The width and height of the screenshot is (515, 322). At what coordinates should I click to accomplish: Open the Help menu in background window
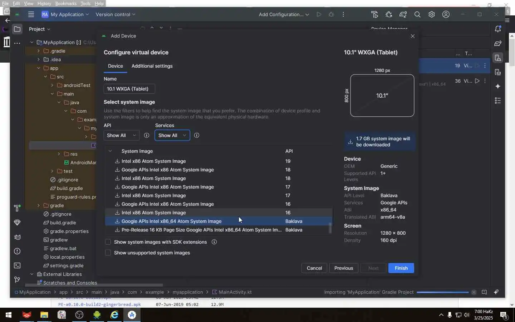click(x=99, y=4)
